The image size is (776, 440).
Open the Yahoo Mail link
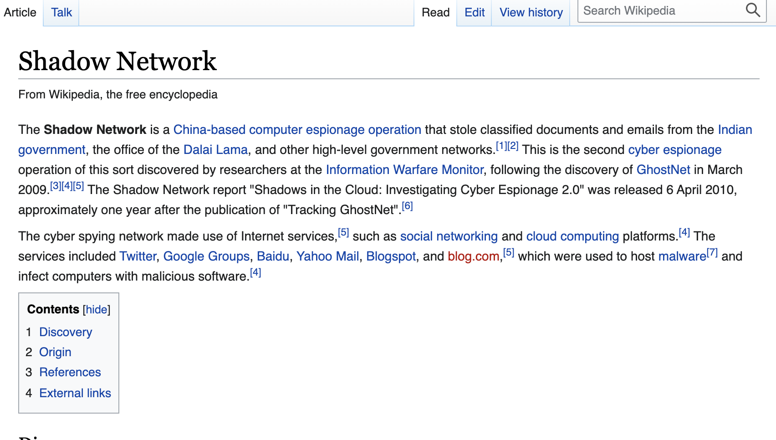328,256
